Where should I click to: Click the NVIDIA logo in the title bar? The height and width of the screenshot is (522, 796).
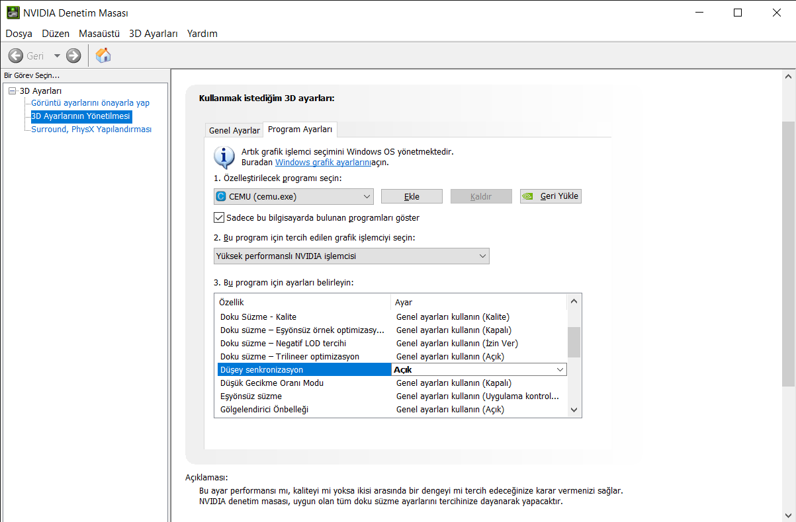click(x=13, y=13)
